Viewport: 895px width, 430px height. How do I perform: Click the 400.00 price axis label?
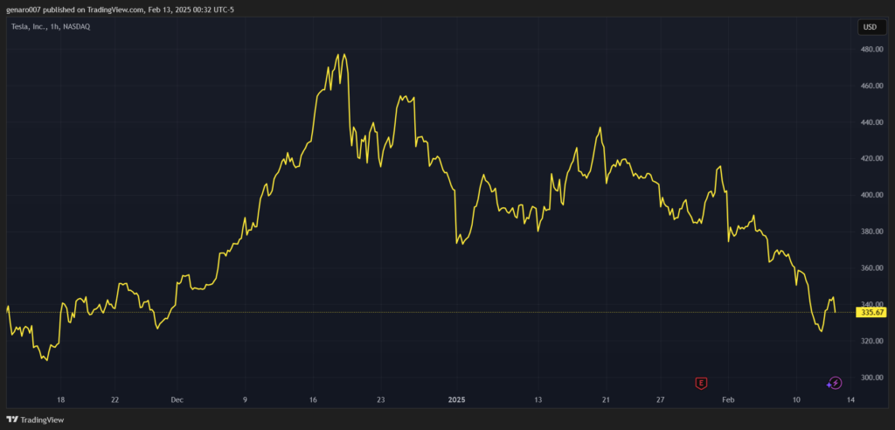point(871,196)
